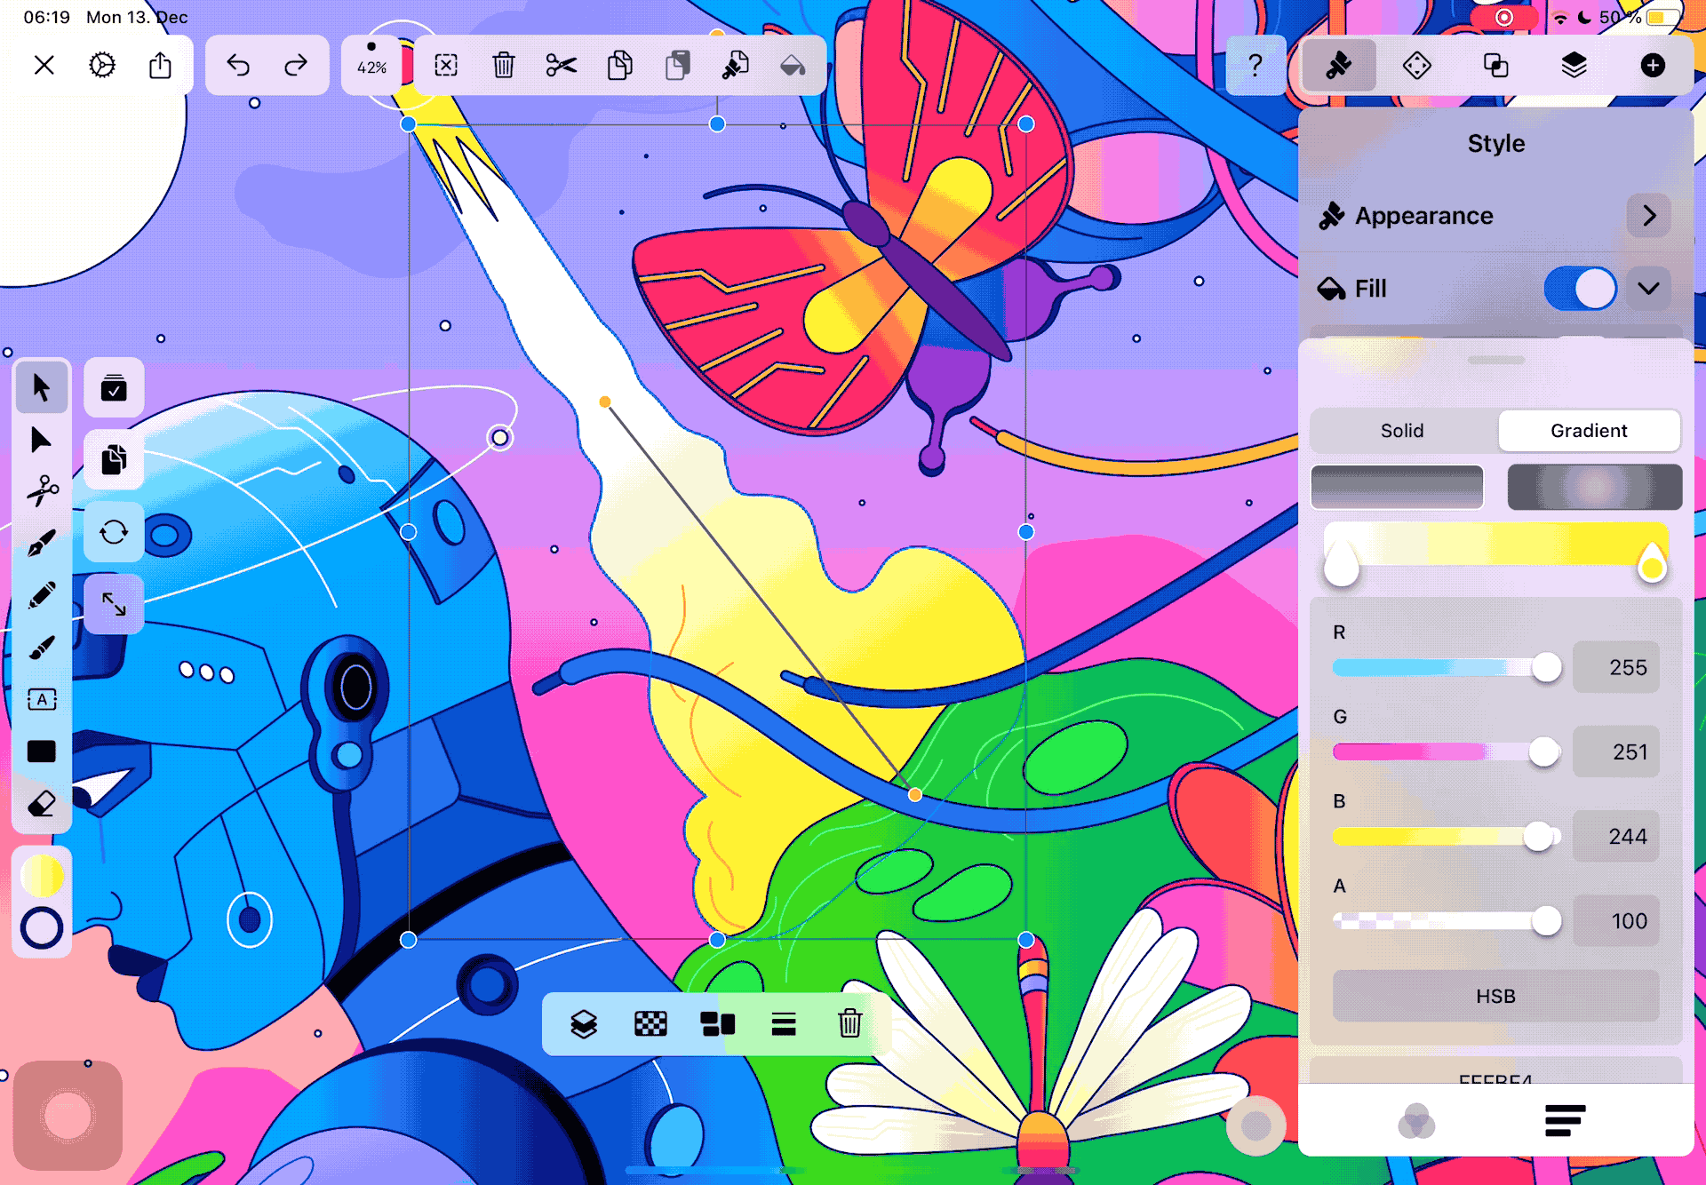Image resolution: width=1706 pixels, height=1185 pixels.
Task: Switch color mode with HSB button
Action: 1495,996
